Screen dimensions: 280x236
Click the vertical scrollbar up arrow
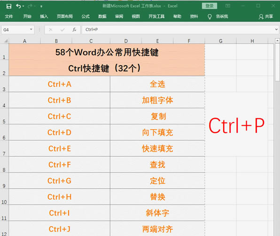[277, 41]
